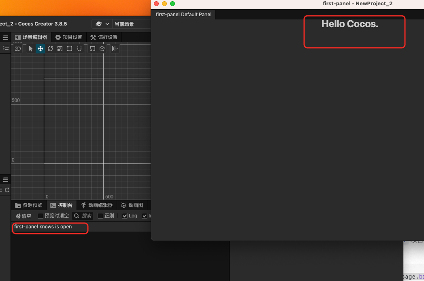Clear console with 清空 button
Viewport: 424px width, 281px height.
tap(23, 216)
